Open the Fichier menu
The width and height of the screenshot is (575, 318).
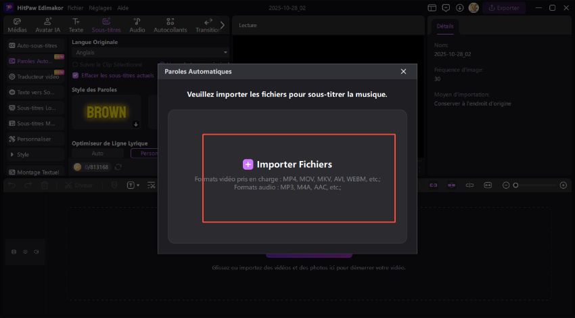point(75,7)
